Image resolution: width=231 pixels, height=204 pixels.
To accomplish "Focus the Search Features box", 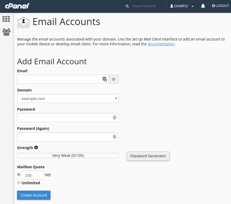I will (147, 6).
